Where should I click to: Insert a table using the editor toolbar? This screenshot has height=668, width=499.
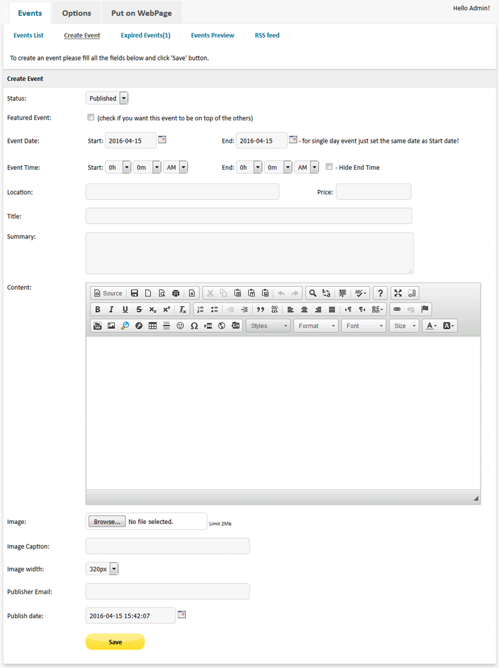point(152,326)
